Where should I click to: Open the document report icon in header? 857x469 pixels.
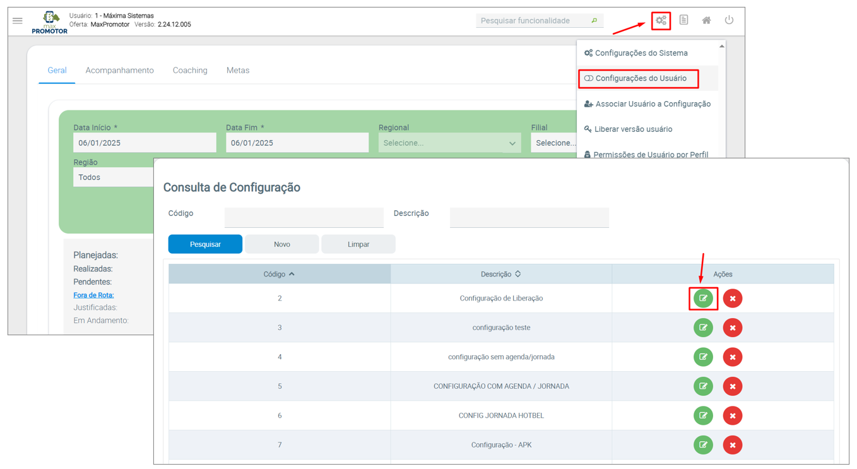point(683,20)
